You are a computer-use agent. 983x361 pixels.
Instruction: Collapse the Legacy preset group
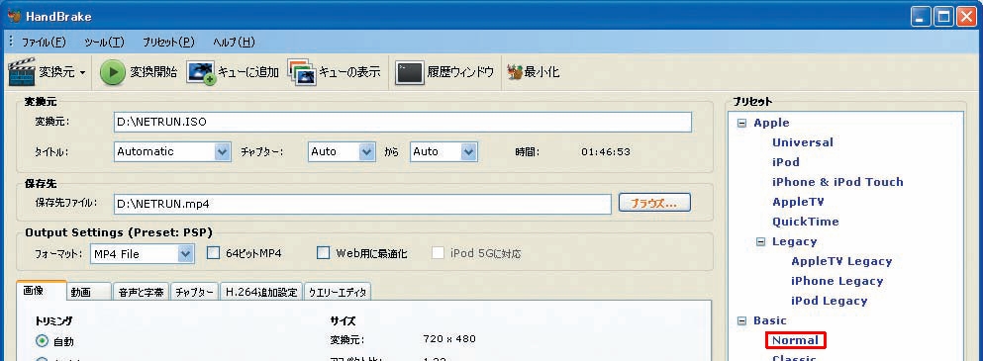pyautogui.click(x=761, y=241)
